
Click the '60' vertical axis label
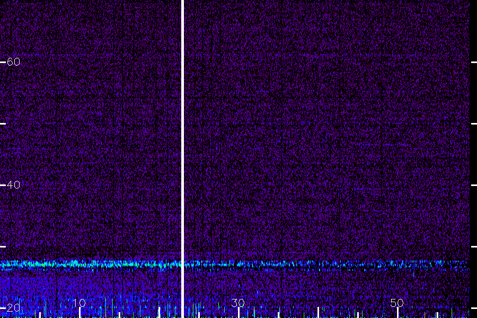[x=13, y=62]
